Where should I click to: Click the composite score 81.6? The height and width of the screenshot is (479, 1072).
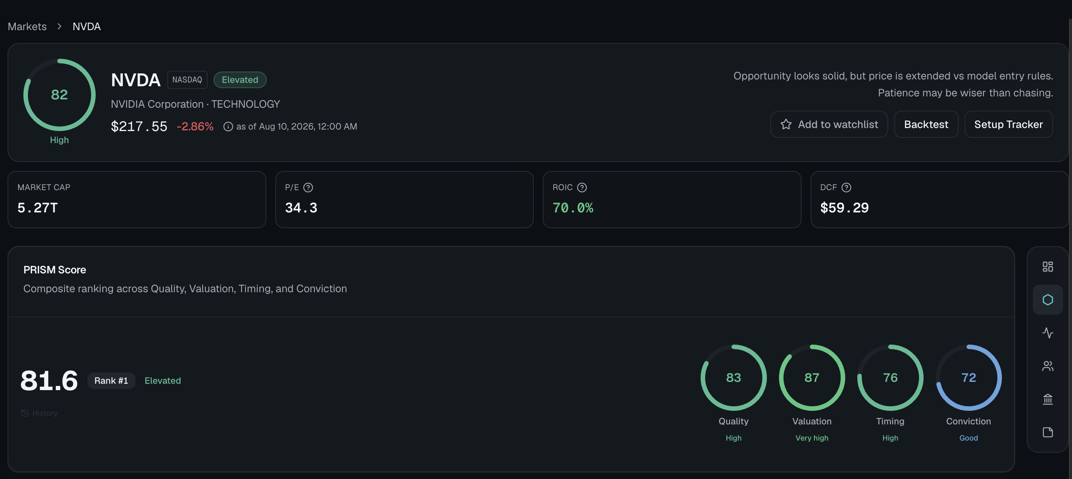pos(49,380)
